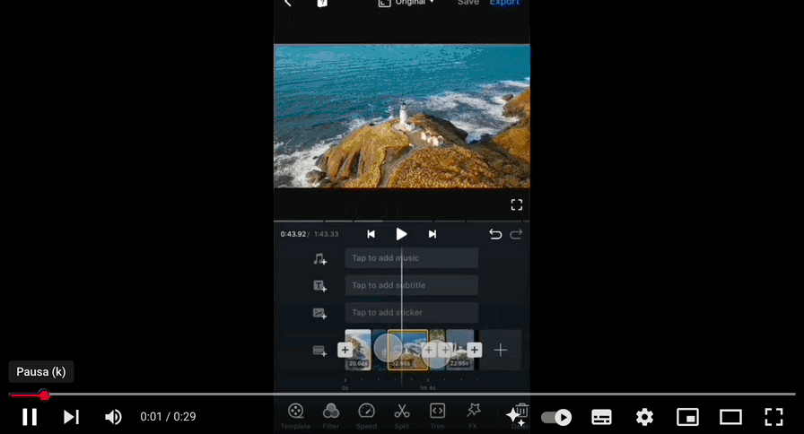The height and width of the screenshot is (434, 804).
Task: Select the Split scissors tool
Action: pos(401,416)
